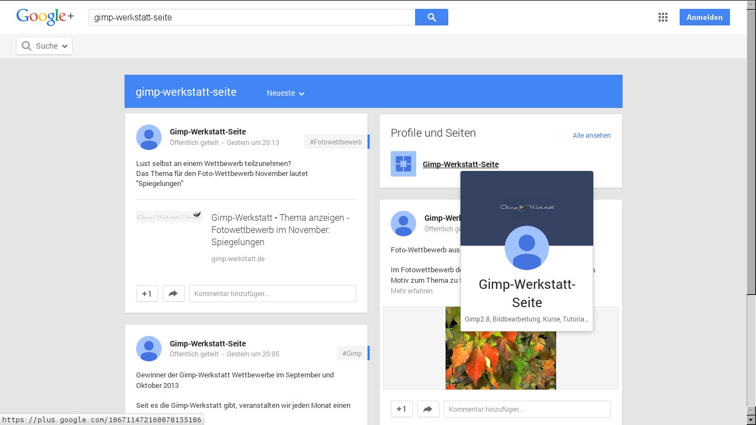The width and height of the screenshot is (756, 425).
Task: Share the Fotowettbewerb post
Action: (173, 293)
